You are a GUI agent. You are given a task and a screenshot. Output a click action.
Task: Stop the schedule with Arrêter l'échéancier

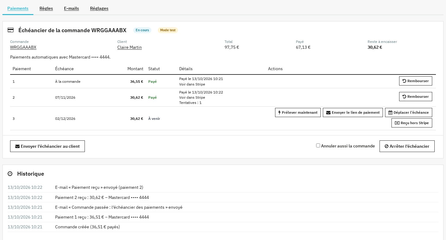click(x=407, y=146)
